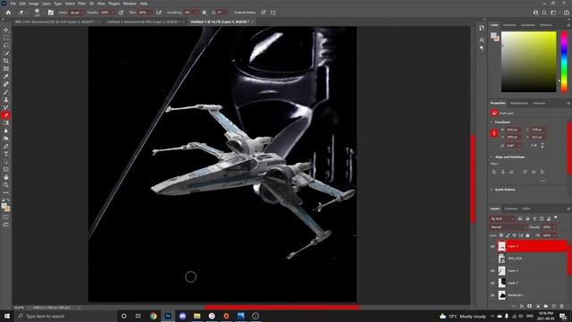Image resolution: width=572 pixels, height=322 pixels.
Task: Delete layer with the trash icon
Action: coord(562,306)
